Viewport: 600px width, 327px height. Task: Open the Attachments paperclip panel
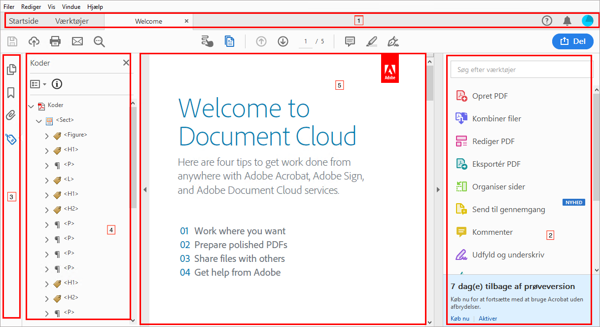[x=11, y=115]
